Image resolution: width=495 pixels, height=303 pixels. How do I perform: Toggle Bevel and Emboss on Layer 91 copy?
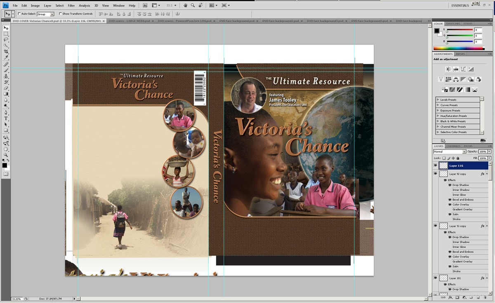(x=450, y=252)
